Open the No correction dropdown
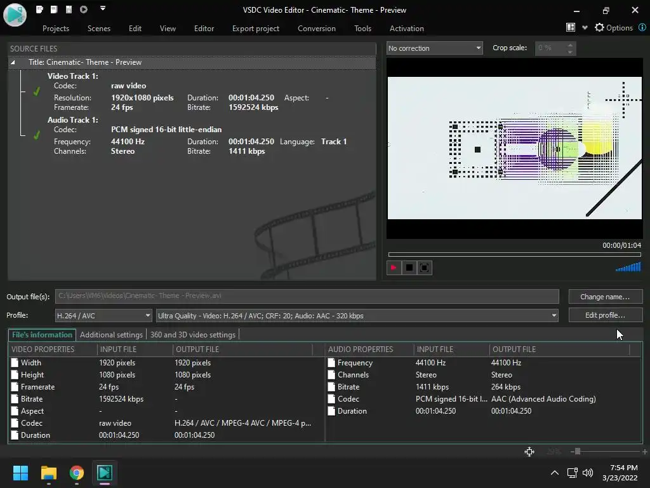 coord(434,48)
